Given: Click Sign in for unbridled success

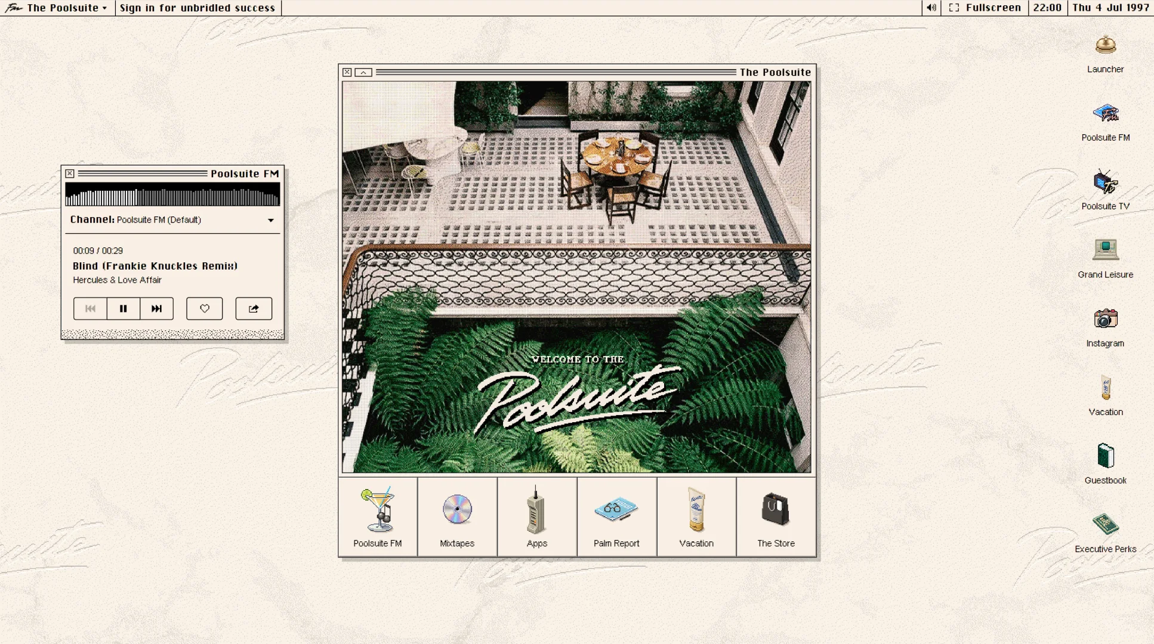Looking at the screenshot, I should coord(198,8).
